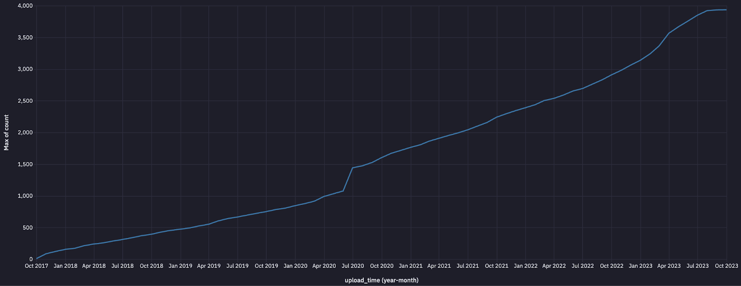741x286 pixels.
Task: Click the Max of count axis title
Action: (6, 133)
